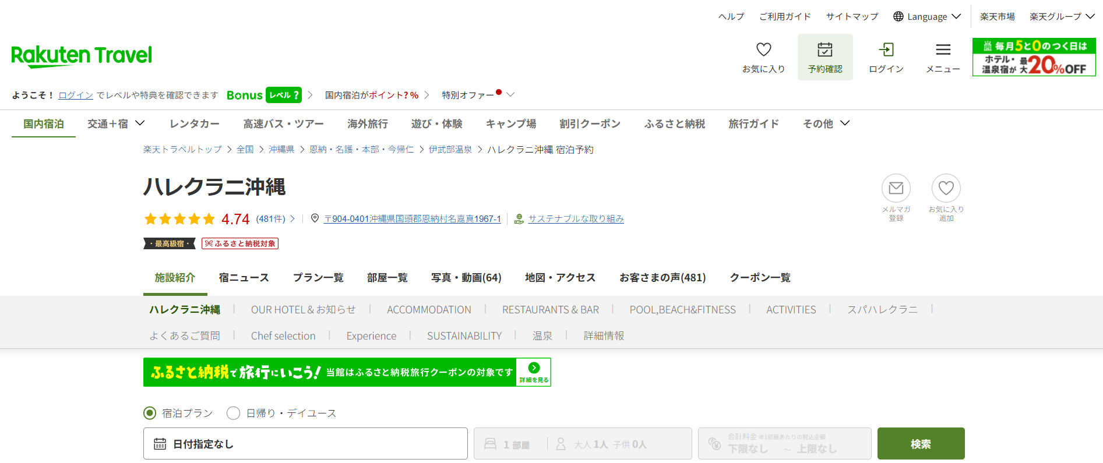The height and width of the screenshot is (463, 1103).
Task: Open the Language dropdown
Action: coord(926,17)
